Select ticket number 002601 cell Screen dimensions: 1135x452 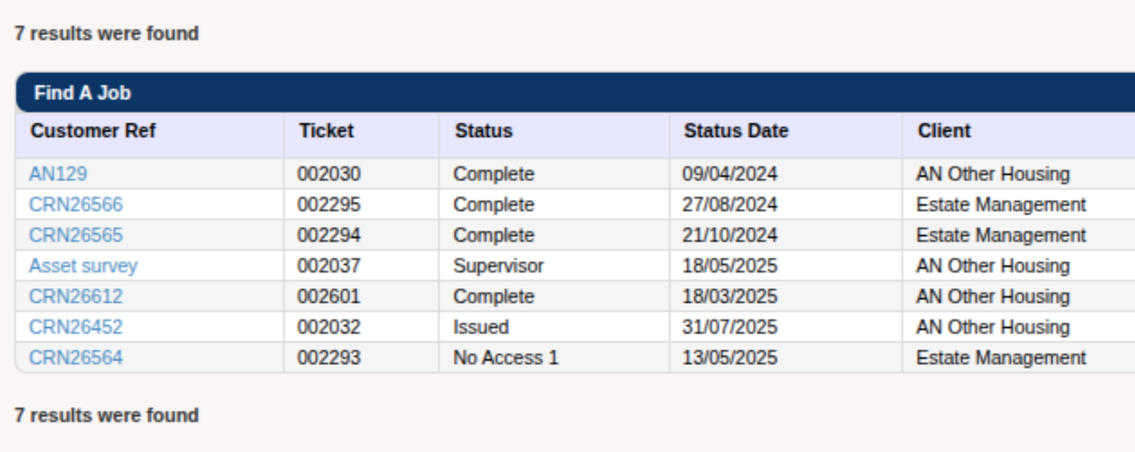(x=362, y=296)
